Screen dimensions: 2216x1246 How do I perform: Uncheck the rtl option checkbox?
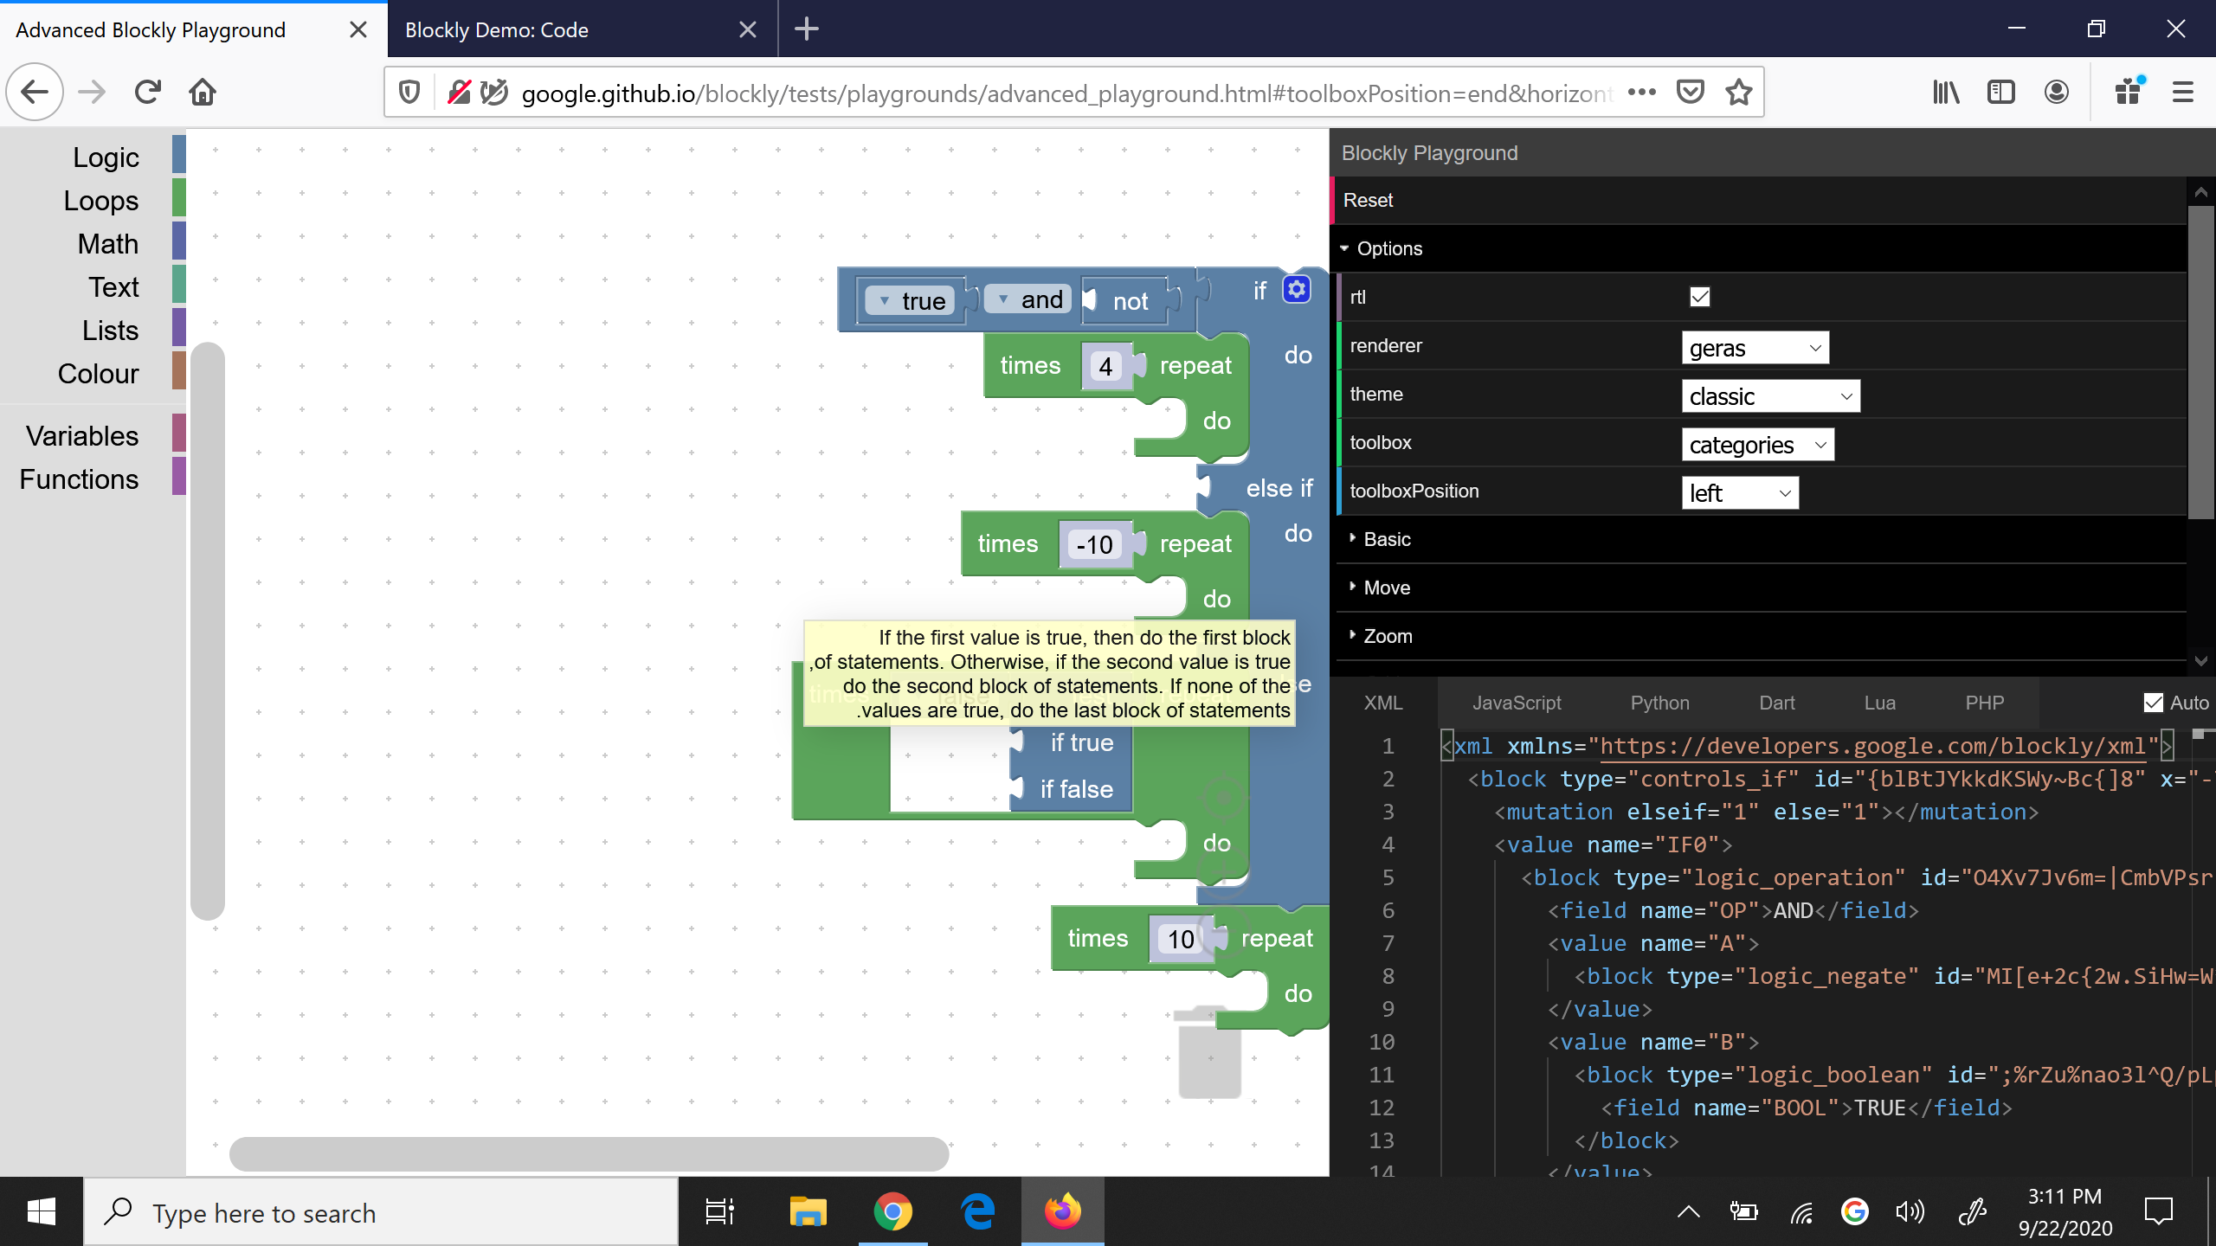[1698, 296]
